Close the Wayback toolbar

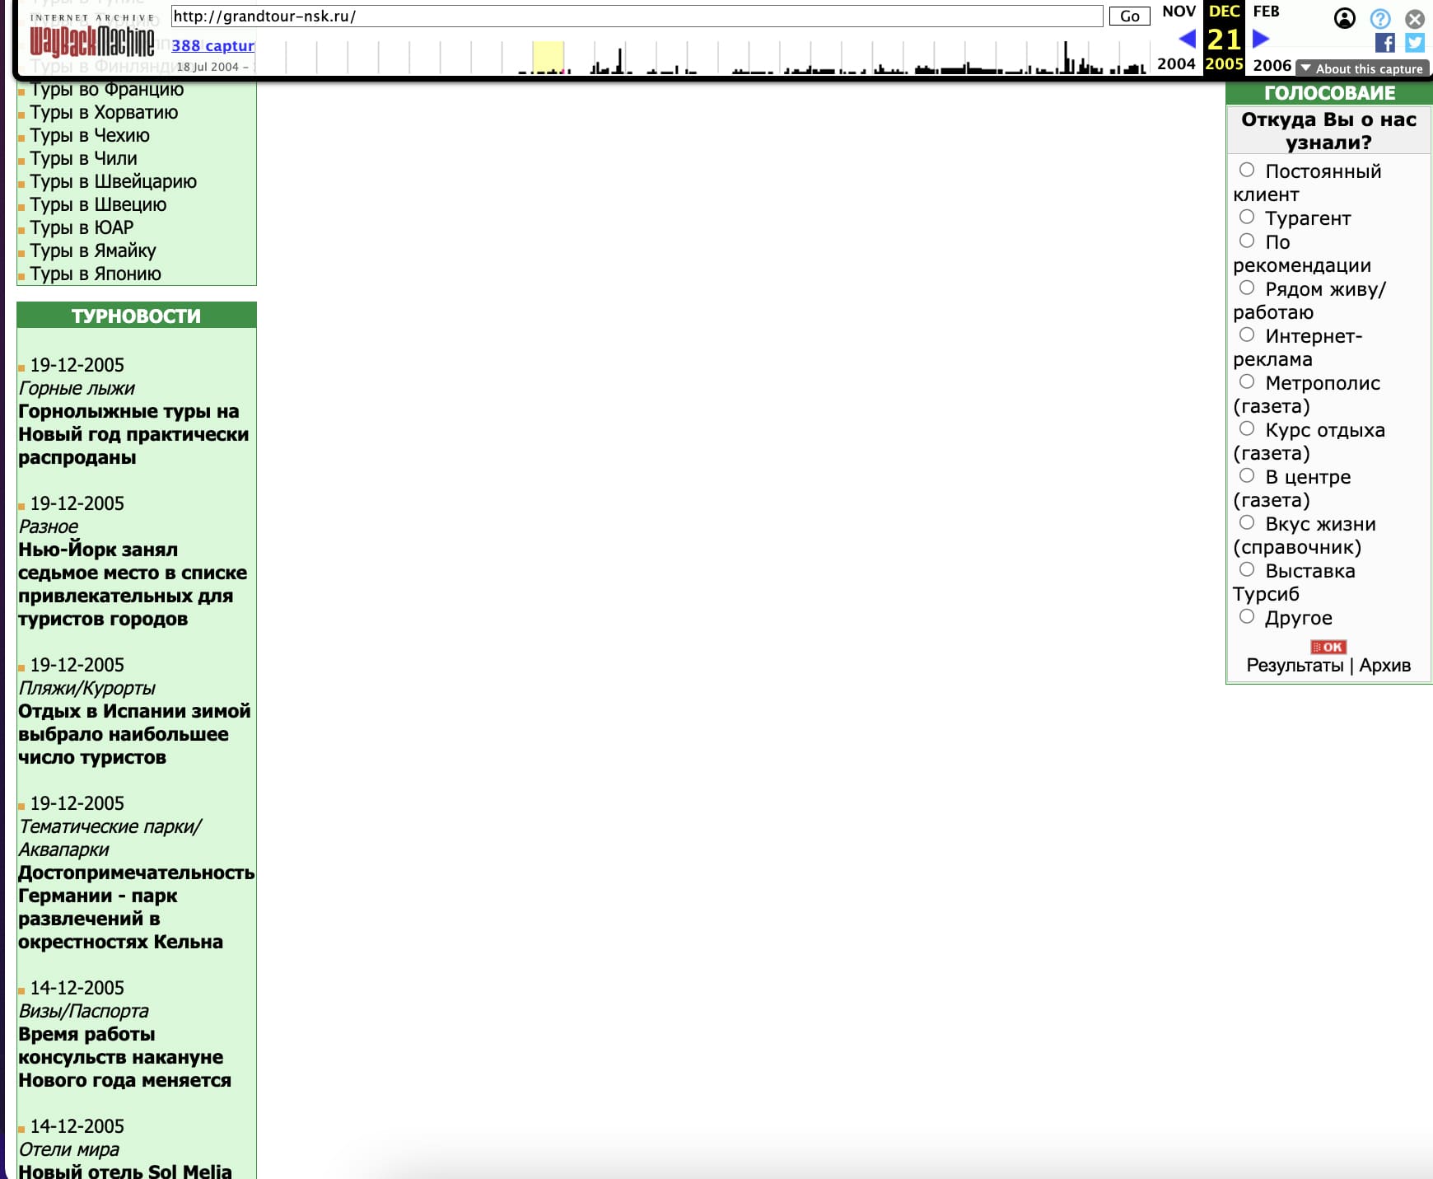[x=1415, y=18]
